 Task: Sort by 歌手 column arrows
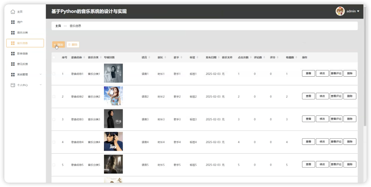[181, 57]
